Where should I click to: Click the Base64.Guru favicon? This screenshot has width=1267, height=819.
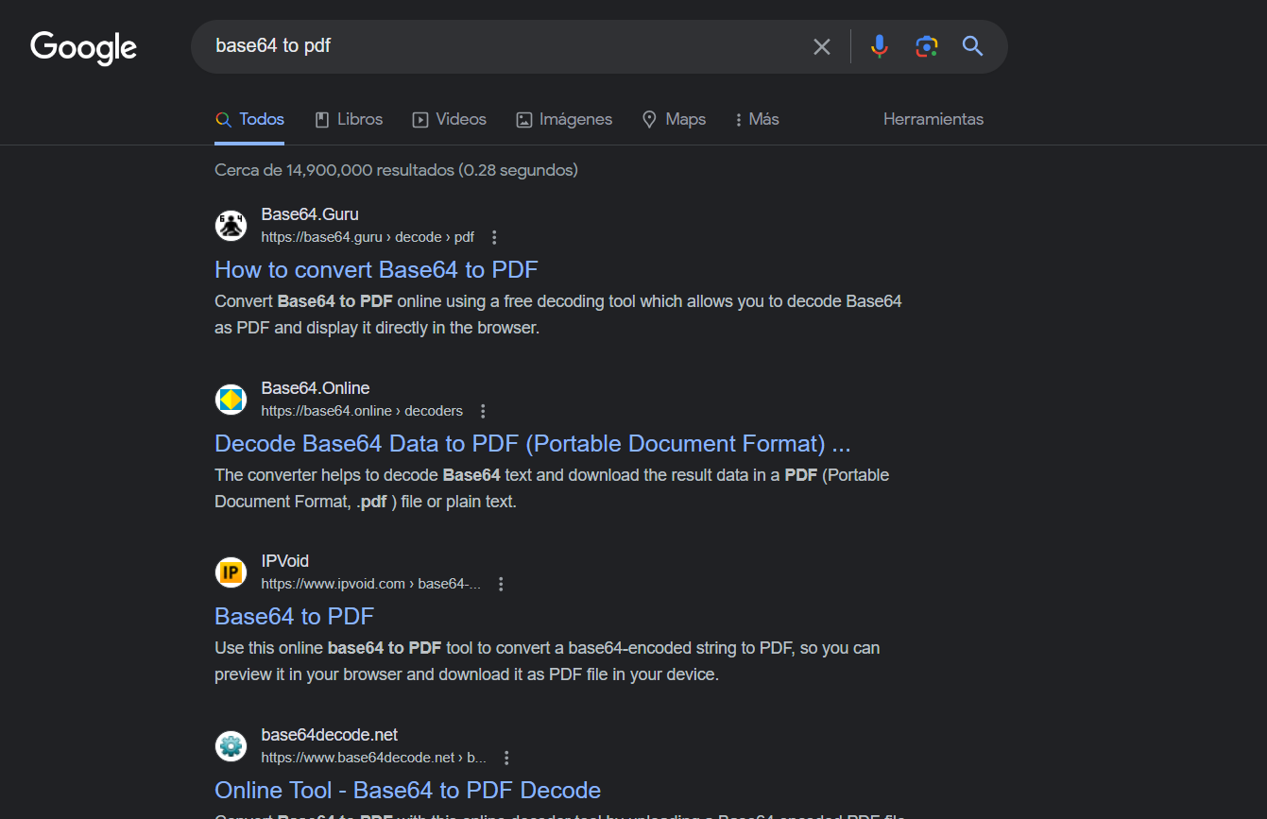click(231, 226)
